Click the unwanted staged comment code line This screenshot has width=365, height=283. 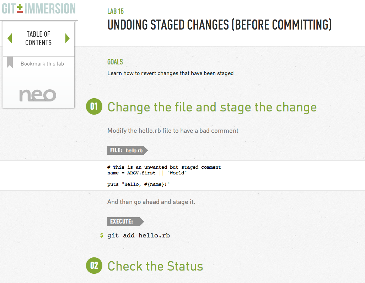[164, 167]
